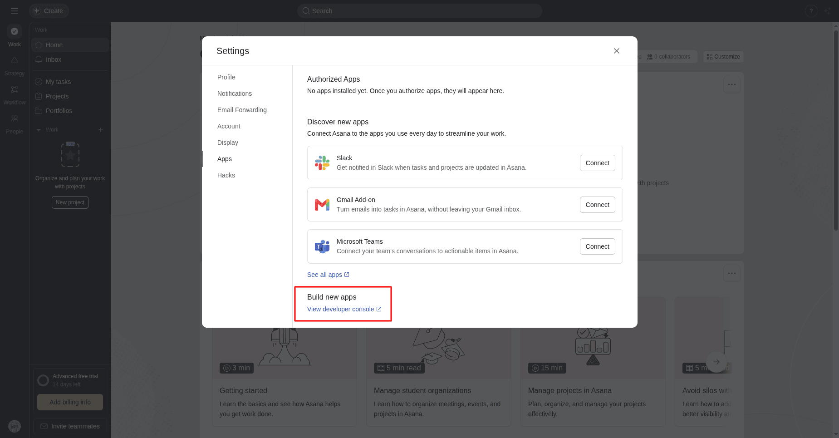The height and width of the screenshot is (438, 839).
Task: Open Portfolios in navigation
Action: pos(70,111)
